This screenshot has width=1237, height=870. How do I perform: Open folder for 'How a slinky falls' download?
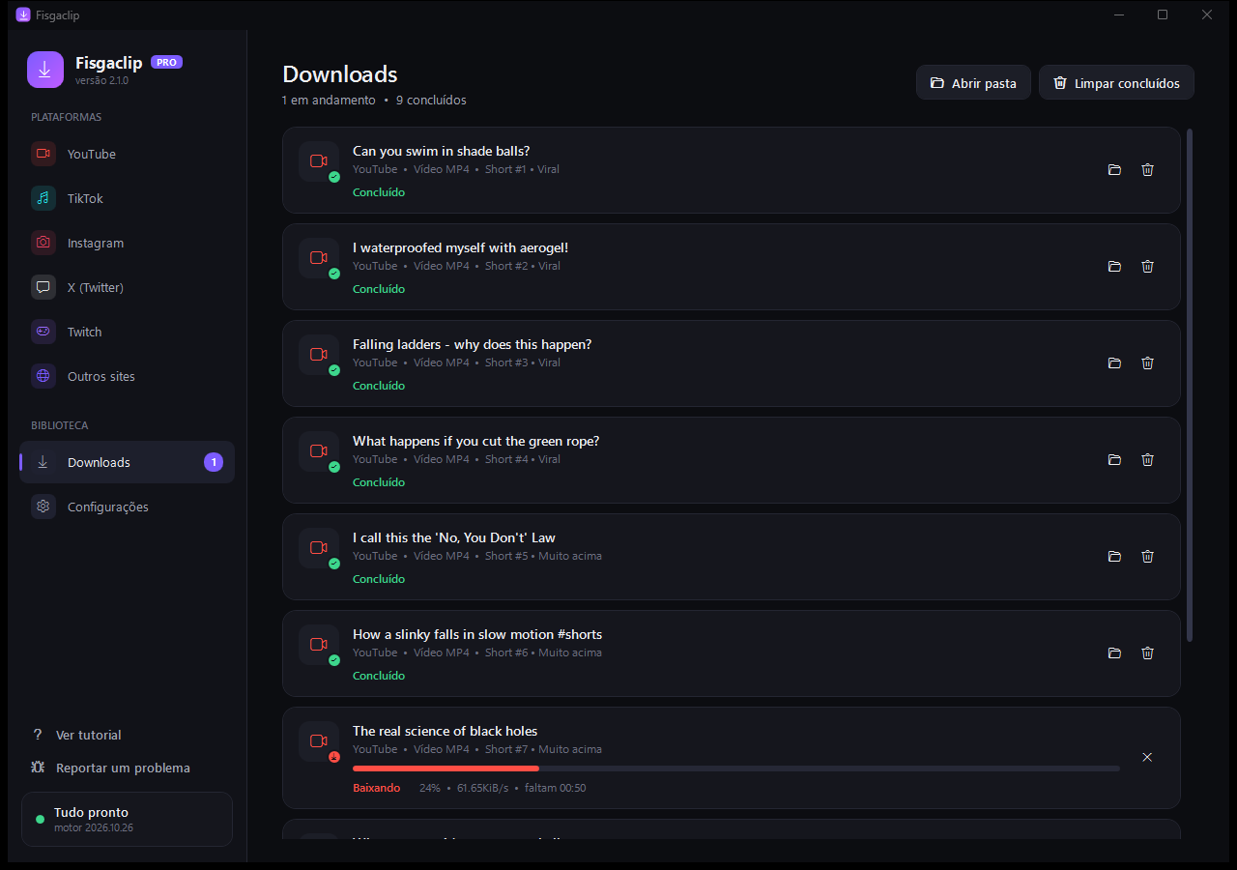click(1114, 652)
